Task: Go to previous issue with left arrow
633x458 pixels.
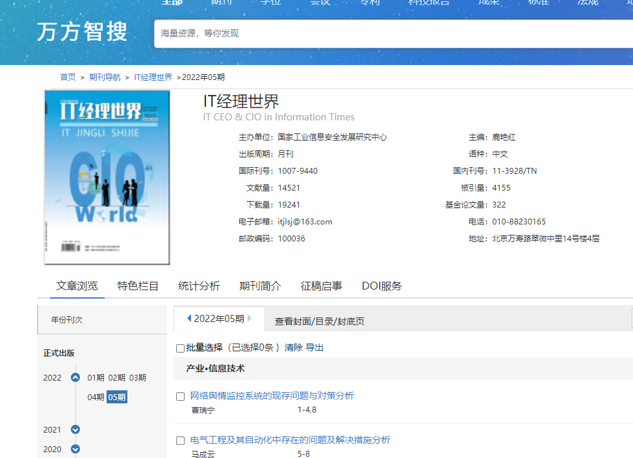Action: [189, 319]
